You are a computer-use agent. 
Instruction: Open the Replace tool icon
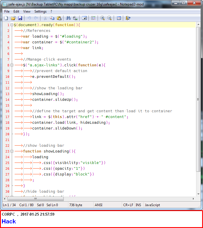75,18
